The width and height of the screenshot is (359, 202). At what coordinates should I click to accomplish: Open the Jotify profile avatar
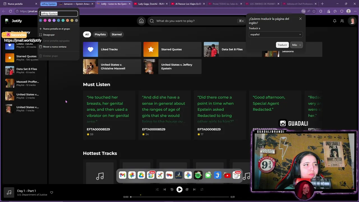tap(352, 21)
